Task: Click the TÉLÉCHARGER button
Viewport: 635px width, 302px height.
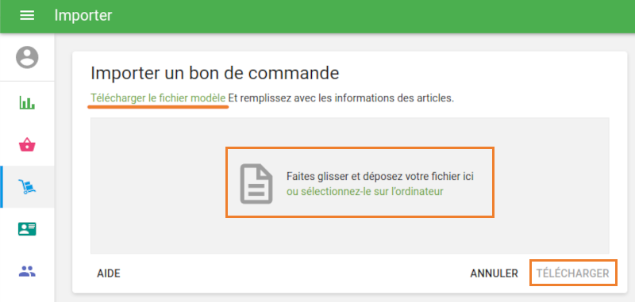Action: [572, 273]
